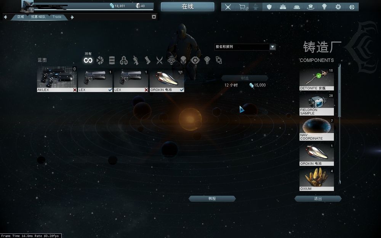The width and height of the screenshot is (381, 238).
Task: Filter blueprints by the circular ring-shaped icon
Action: coord(195,60)
